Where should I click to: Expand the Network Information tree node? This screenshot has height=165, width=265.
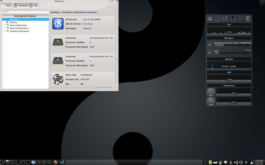[x=4, y=28]
